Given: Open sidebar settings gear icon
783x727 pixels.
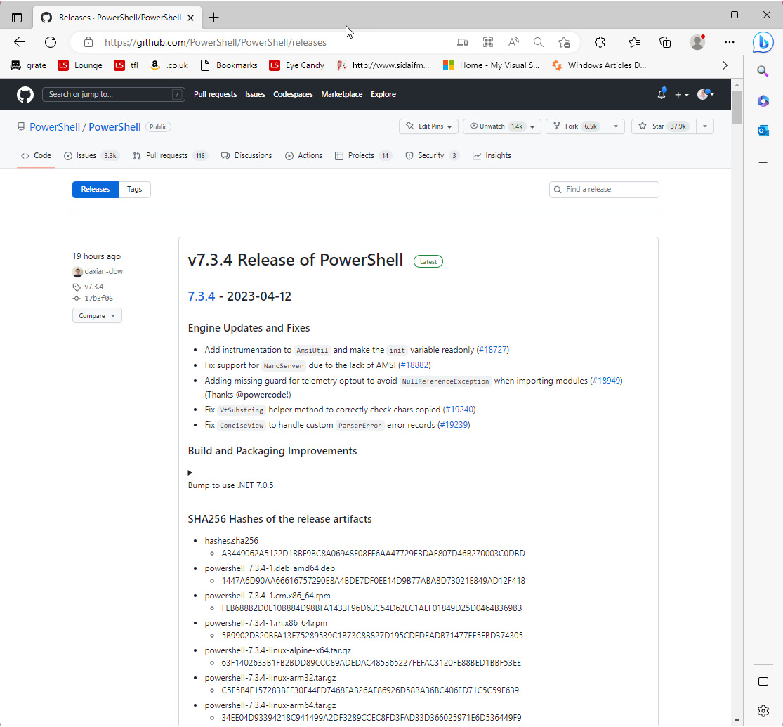Looking at the screenshot, I should pos(763,711).
